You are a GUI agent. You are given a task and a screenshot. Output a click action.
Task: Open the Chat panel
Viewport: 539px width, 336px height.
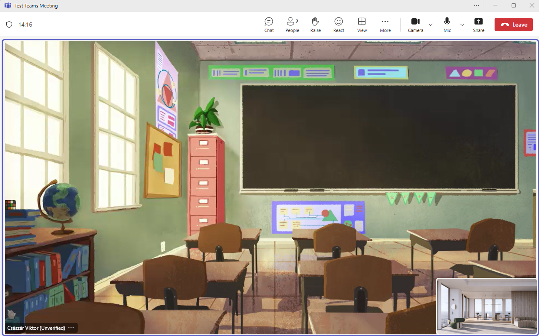pyautogui.click(x=269, y=25)
